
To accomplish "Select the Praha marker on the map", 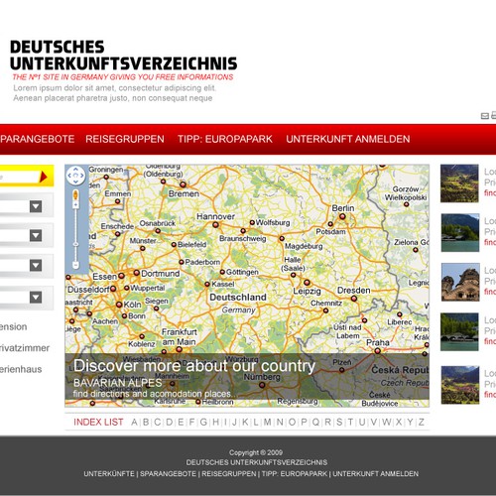I will click(377, 351).
